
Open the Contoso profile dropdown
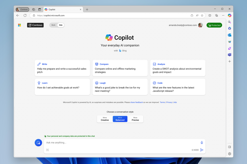pyautogui.click(x=22, y=9)
